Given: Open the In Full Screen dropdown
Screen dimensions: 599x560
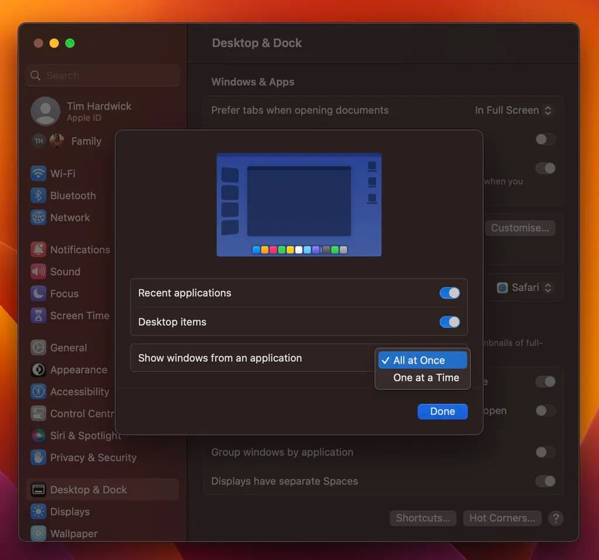Looking at the screenshot, I should click(x=514, y=110).
